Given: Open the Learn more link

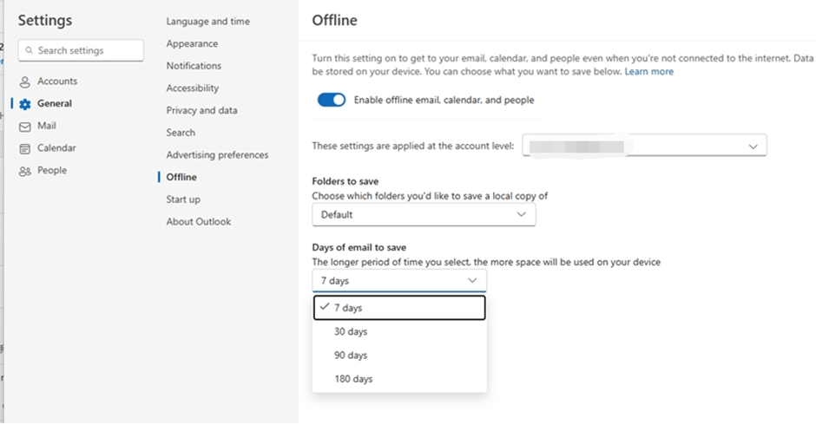Looking at the screenshot, I should pos(649,72).
